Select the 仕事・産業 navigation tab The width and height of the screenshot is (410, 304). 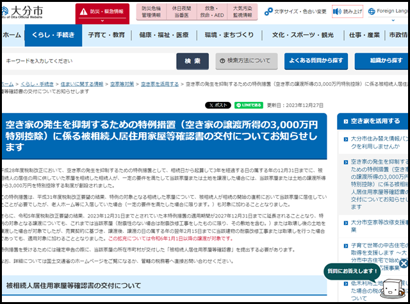(x=365, y=35)
